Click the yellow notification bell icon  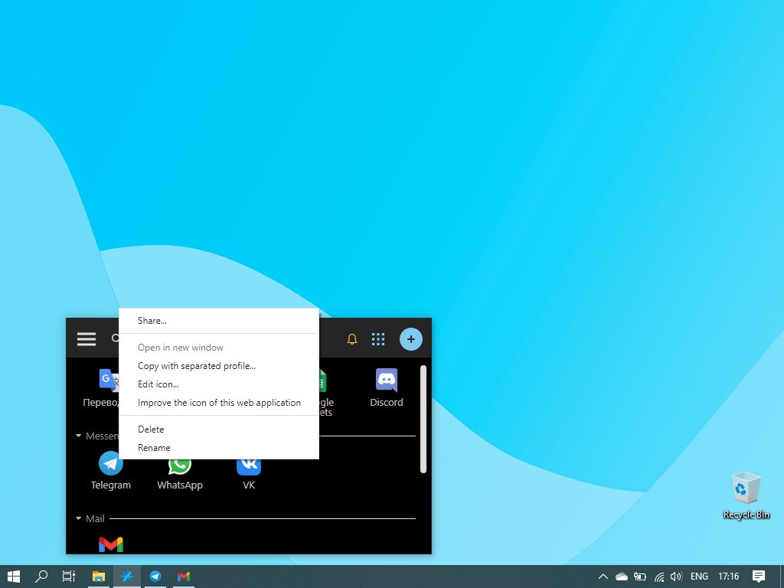(352, 339)
